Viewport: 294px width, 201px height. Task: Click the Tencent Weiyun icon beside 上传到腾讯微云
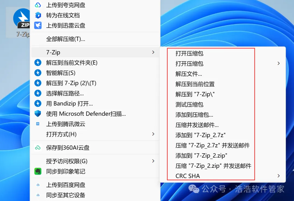pyautogui.click(x=38, y=124)
